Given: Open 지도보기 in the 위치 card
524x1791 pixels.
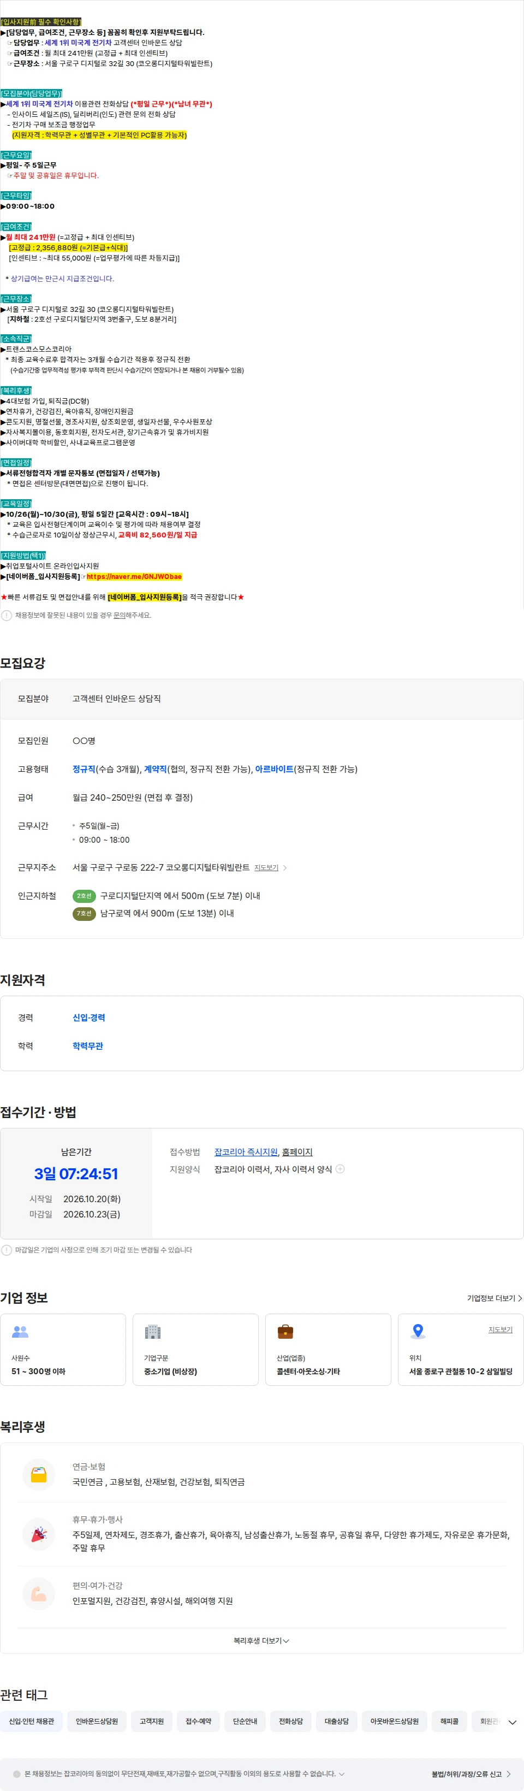Looking at the screenshot, I should point(501,1329).
